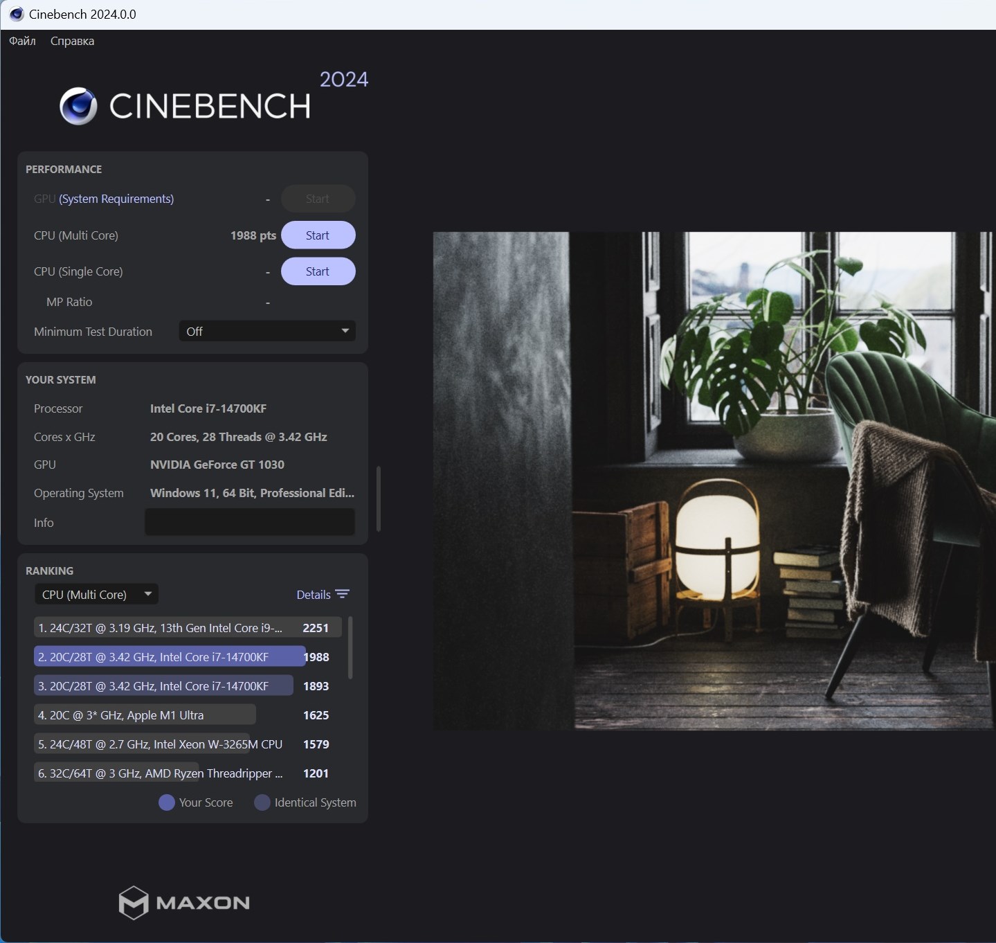Click the Windows 11 operating system value

252,493
